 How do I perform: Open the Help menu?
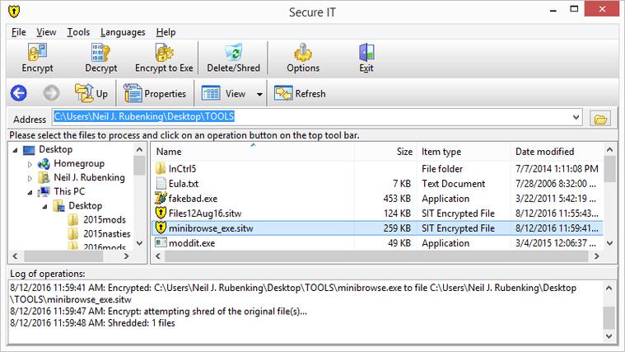pyautogui.click(x=166, y=32)
